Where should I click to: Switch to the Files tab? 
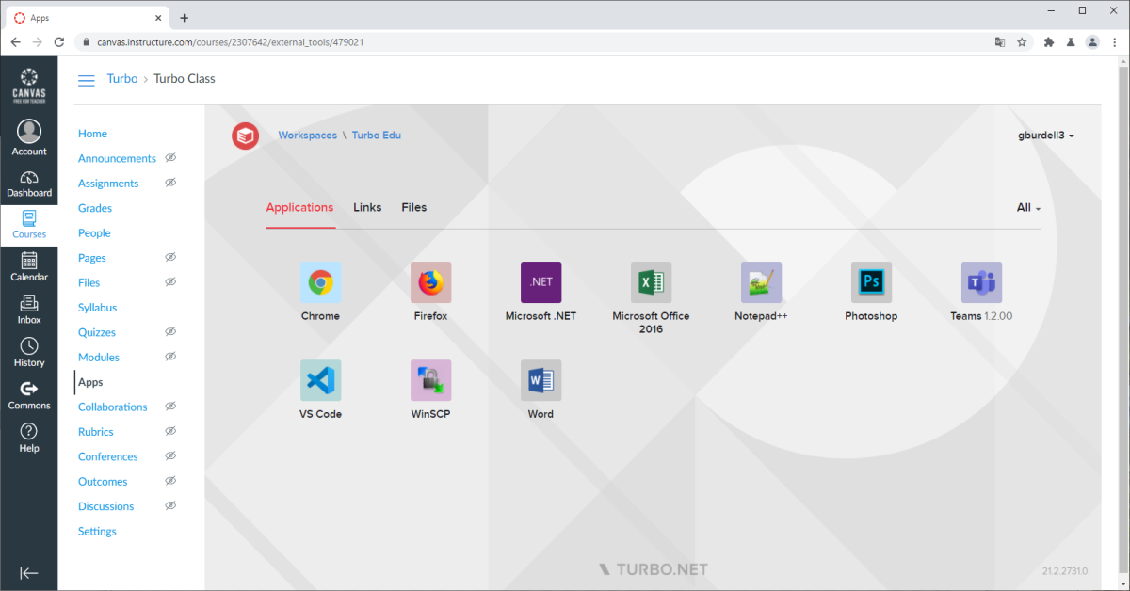point(413,207)
